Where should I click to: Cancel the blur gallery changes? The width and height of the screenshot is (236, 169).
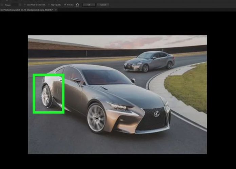click(103, 5)
